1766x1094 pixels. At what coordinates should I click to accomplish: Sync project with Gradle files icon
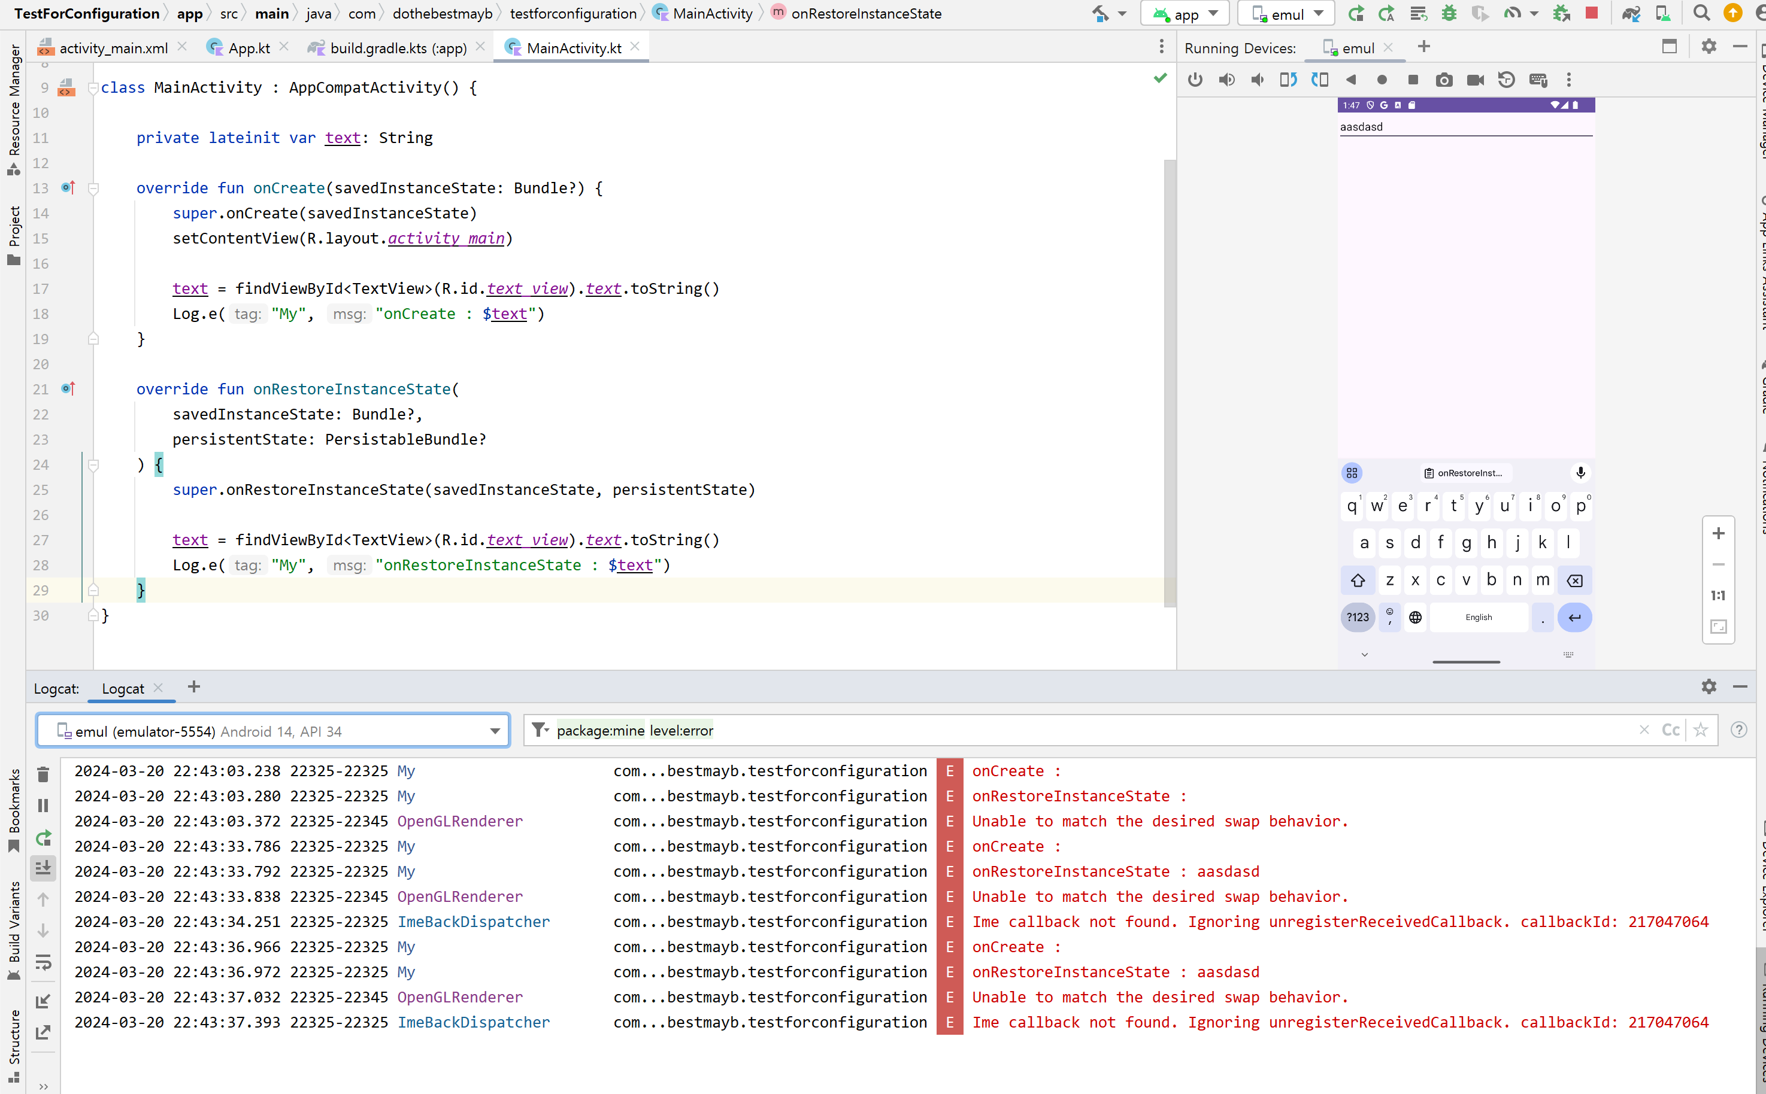[x=1631, y=13]
